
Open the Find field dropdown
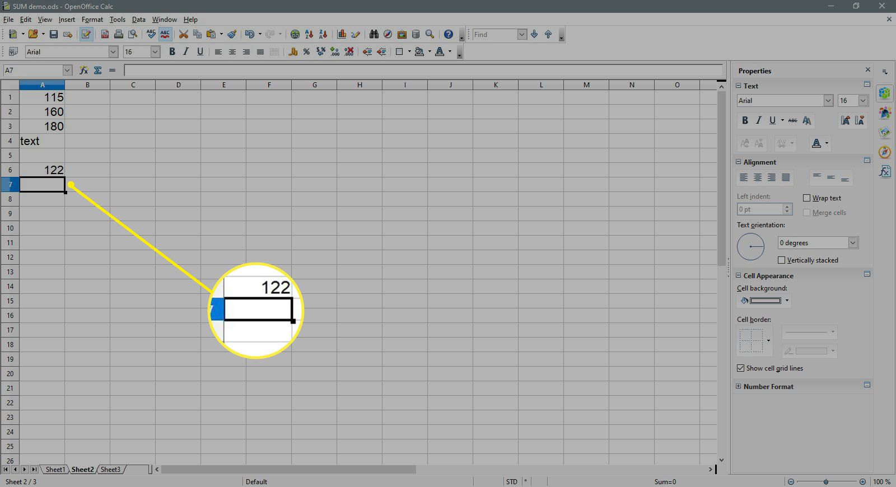pyautogui.click(x=522, y=35)
